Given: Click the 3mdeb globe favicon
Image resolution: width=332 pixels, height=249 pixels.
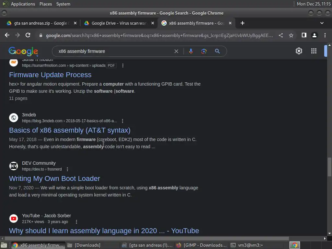Looking at the screenshot, I should click(14, 118).
